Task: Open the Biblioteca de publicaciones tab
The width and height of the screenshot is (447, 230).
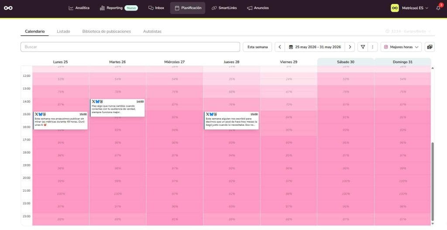Action: pyautogui.click(x=107, y=31)
